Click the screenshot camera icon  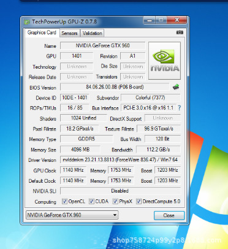[180, 33]
